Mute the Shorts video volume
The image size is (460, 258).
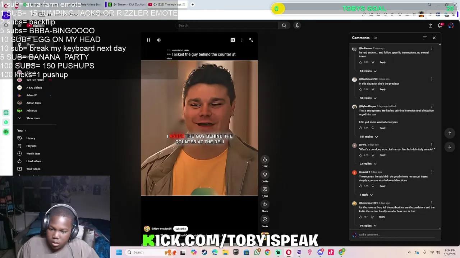(159, 40)
